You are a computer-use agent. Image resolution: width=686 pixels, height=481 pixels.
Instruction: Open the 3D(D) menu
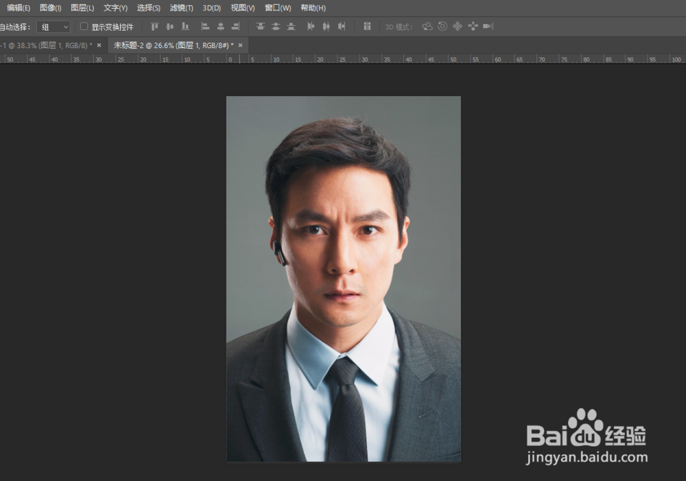pyautogui.click(x=212, y=8)
